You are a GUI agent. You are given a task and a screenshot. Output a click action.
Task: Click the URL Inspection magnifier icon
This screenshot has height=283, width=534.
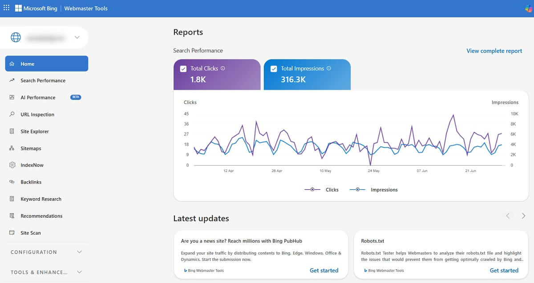(x=12, y=114)
